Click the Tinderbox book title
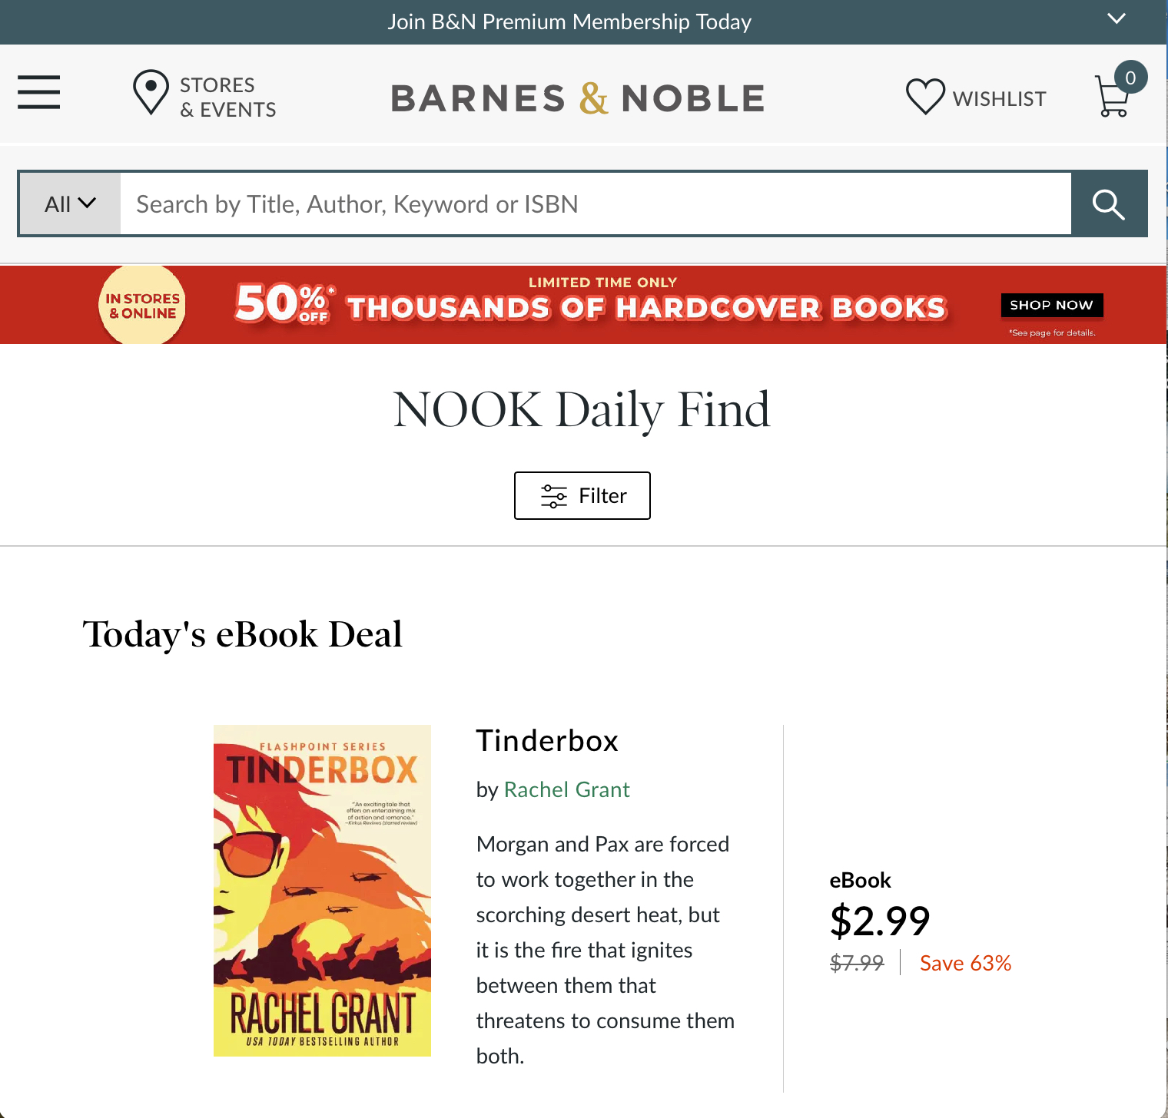 pyautogui.click(x=547, y=741)
